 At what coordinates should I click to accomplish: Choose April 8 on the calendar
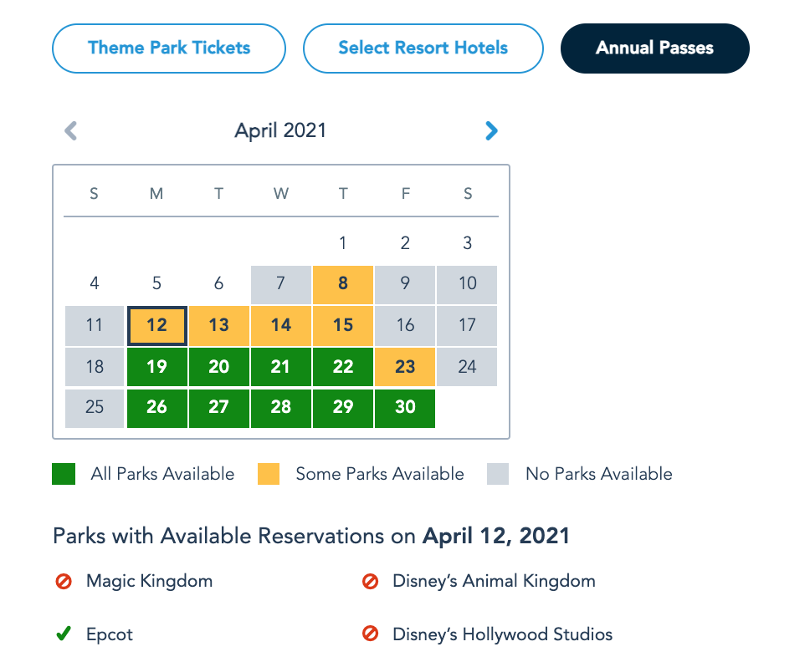click(x=343, y=284)
